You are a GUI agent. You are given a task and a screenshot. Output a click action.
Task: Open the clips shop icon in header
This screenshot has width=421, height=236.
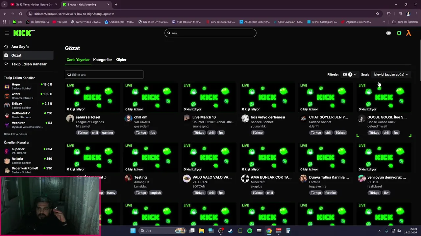[x=388, y=33]
